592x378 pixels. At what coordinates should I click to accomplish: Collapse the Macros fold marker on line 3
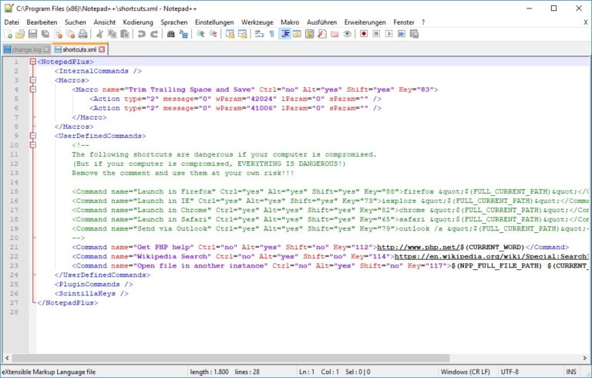32,79
